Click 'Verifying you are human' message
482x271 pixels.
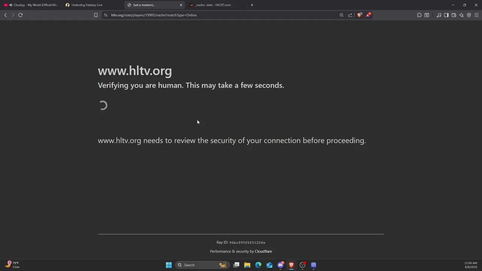tap(191, 85)
